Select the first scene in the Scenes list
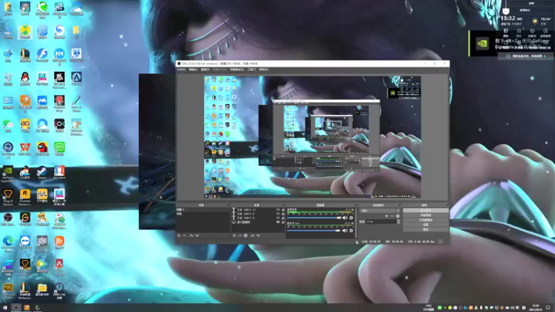 tap(203, 210)
